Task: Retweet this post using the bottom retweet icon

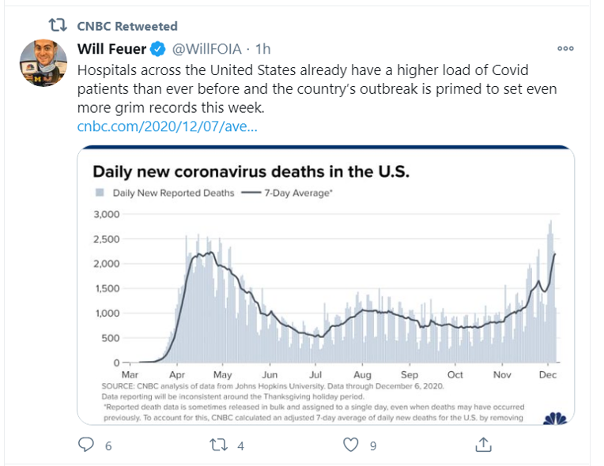Action: pyautogui.click(x=217, y=445)
